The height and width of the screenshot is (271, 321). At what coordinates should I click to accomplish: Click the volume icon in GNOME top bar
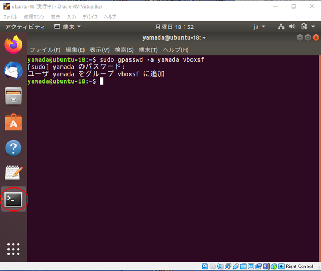click(292, 26)
